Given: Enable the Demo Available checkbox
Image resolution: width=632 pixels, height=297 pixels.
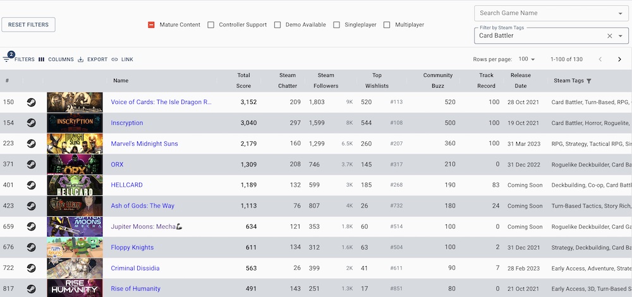Looking at the screenshot, I should click(x=277, y=25).
